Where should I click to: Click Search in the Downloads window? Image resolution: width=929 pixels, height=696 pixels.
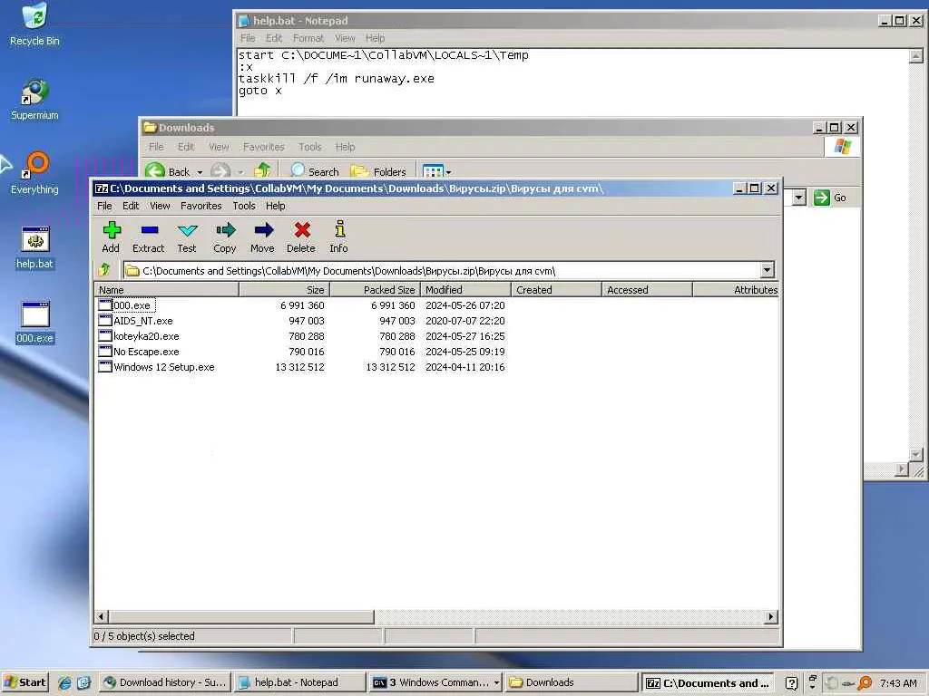(315, 171)
